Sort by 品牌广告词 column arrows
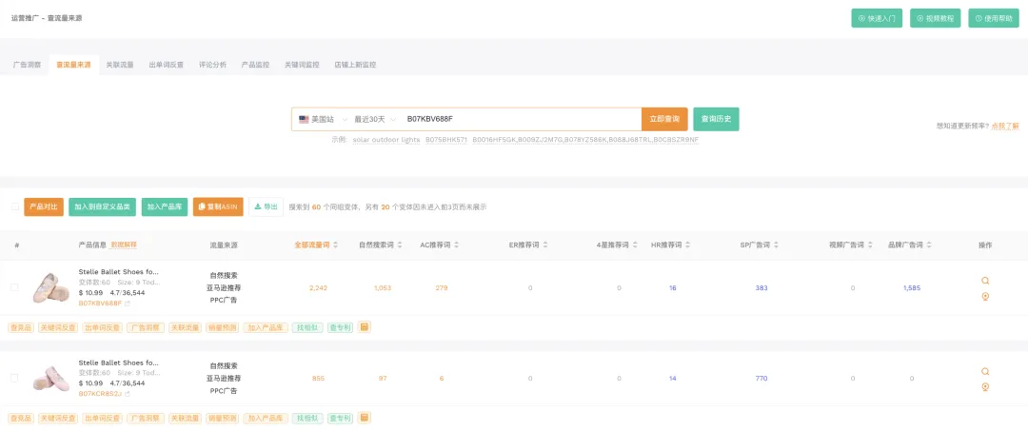Viewport: 1028px width, 431px height. click(x=928, y=245)
